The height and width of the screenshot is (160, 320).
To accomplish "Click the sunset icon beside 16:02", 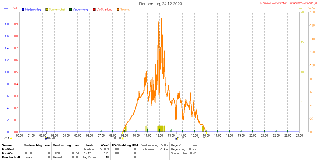I will click(206, 138).
